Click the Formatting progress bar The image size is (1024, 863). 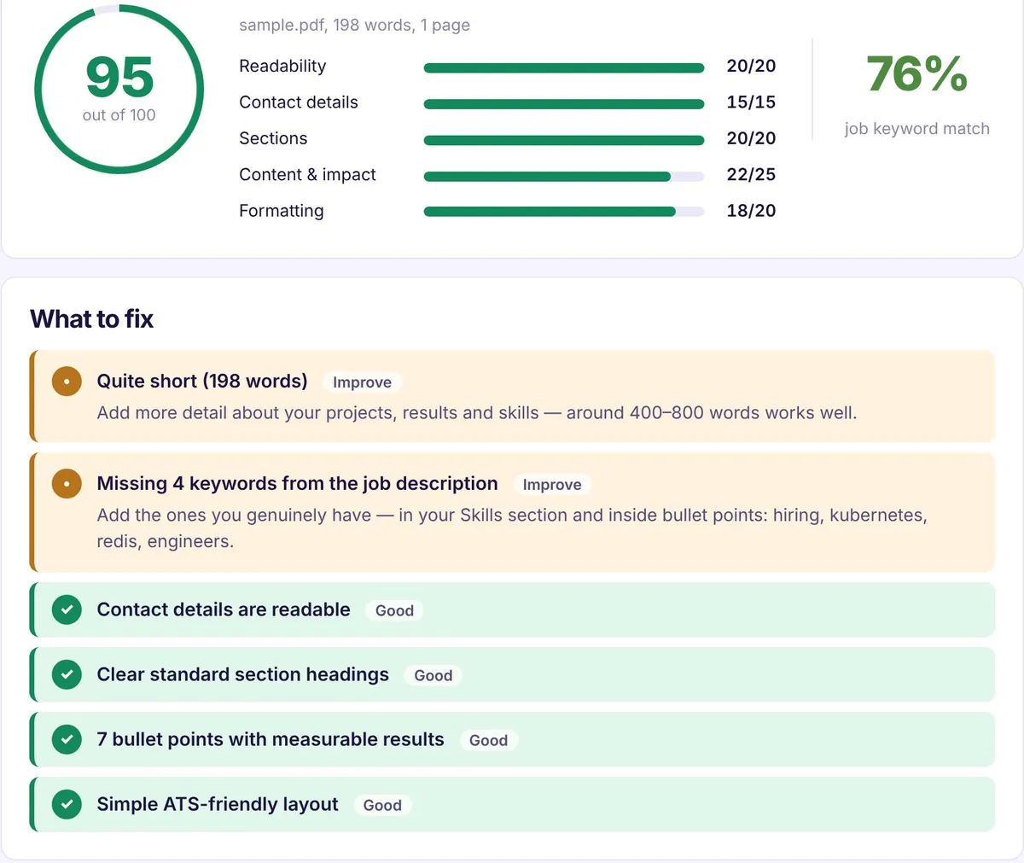tap(564, 213)
